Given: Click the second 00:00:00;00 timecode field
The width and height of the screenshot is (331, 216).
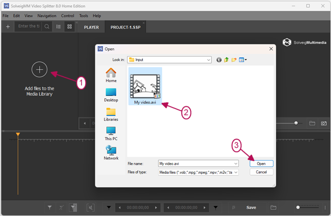Looking at the screenshot, I should [186, 207].
